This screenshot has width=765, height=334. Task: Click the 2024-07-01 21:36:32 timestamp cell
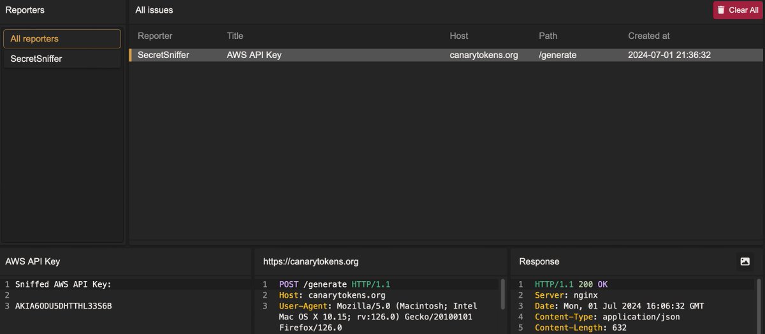[669, 55]
